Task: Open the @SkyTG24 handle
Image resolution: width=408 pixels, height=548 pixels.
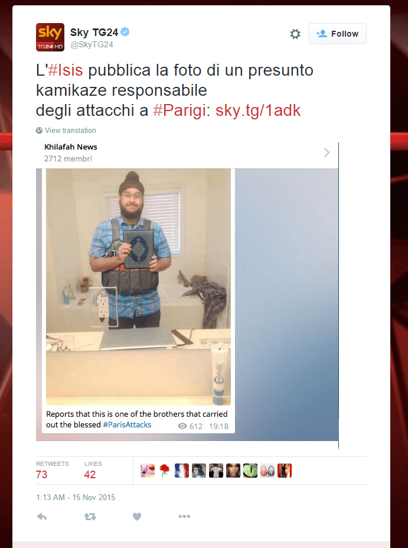Action: 92,45
